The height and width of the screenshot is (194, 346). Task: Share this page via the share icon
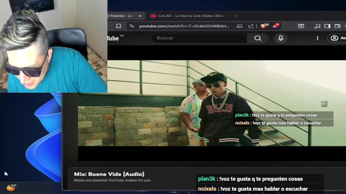(x=251, y=26)
